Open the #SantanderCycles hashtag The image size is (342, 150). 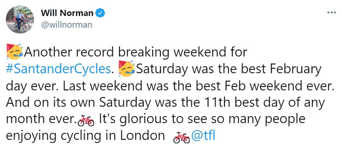click(58, 69)
